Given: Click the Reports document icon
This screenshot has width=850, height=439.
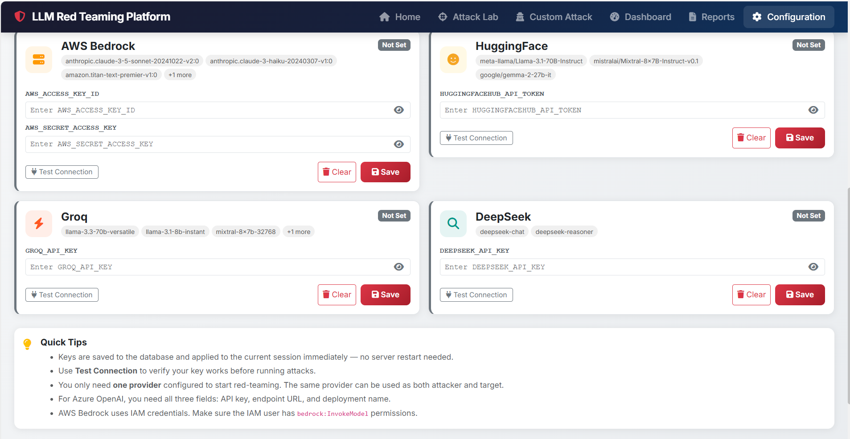Looking at the screenshot, I should click(692, 17).
